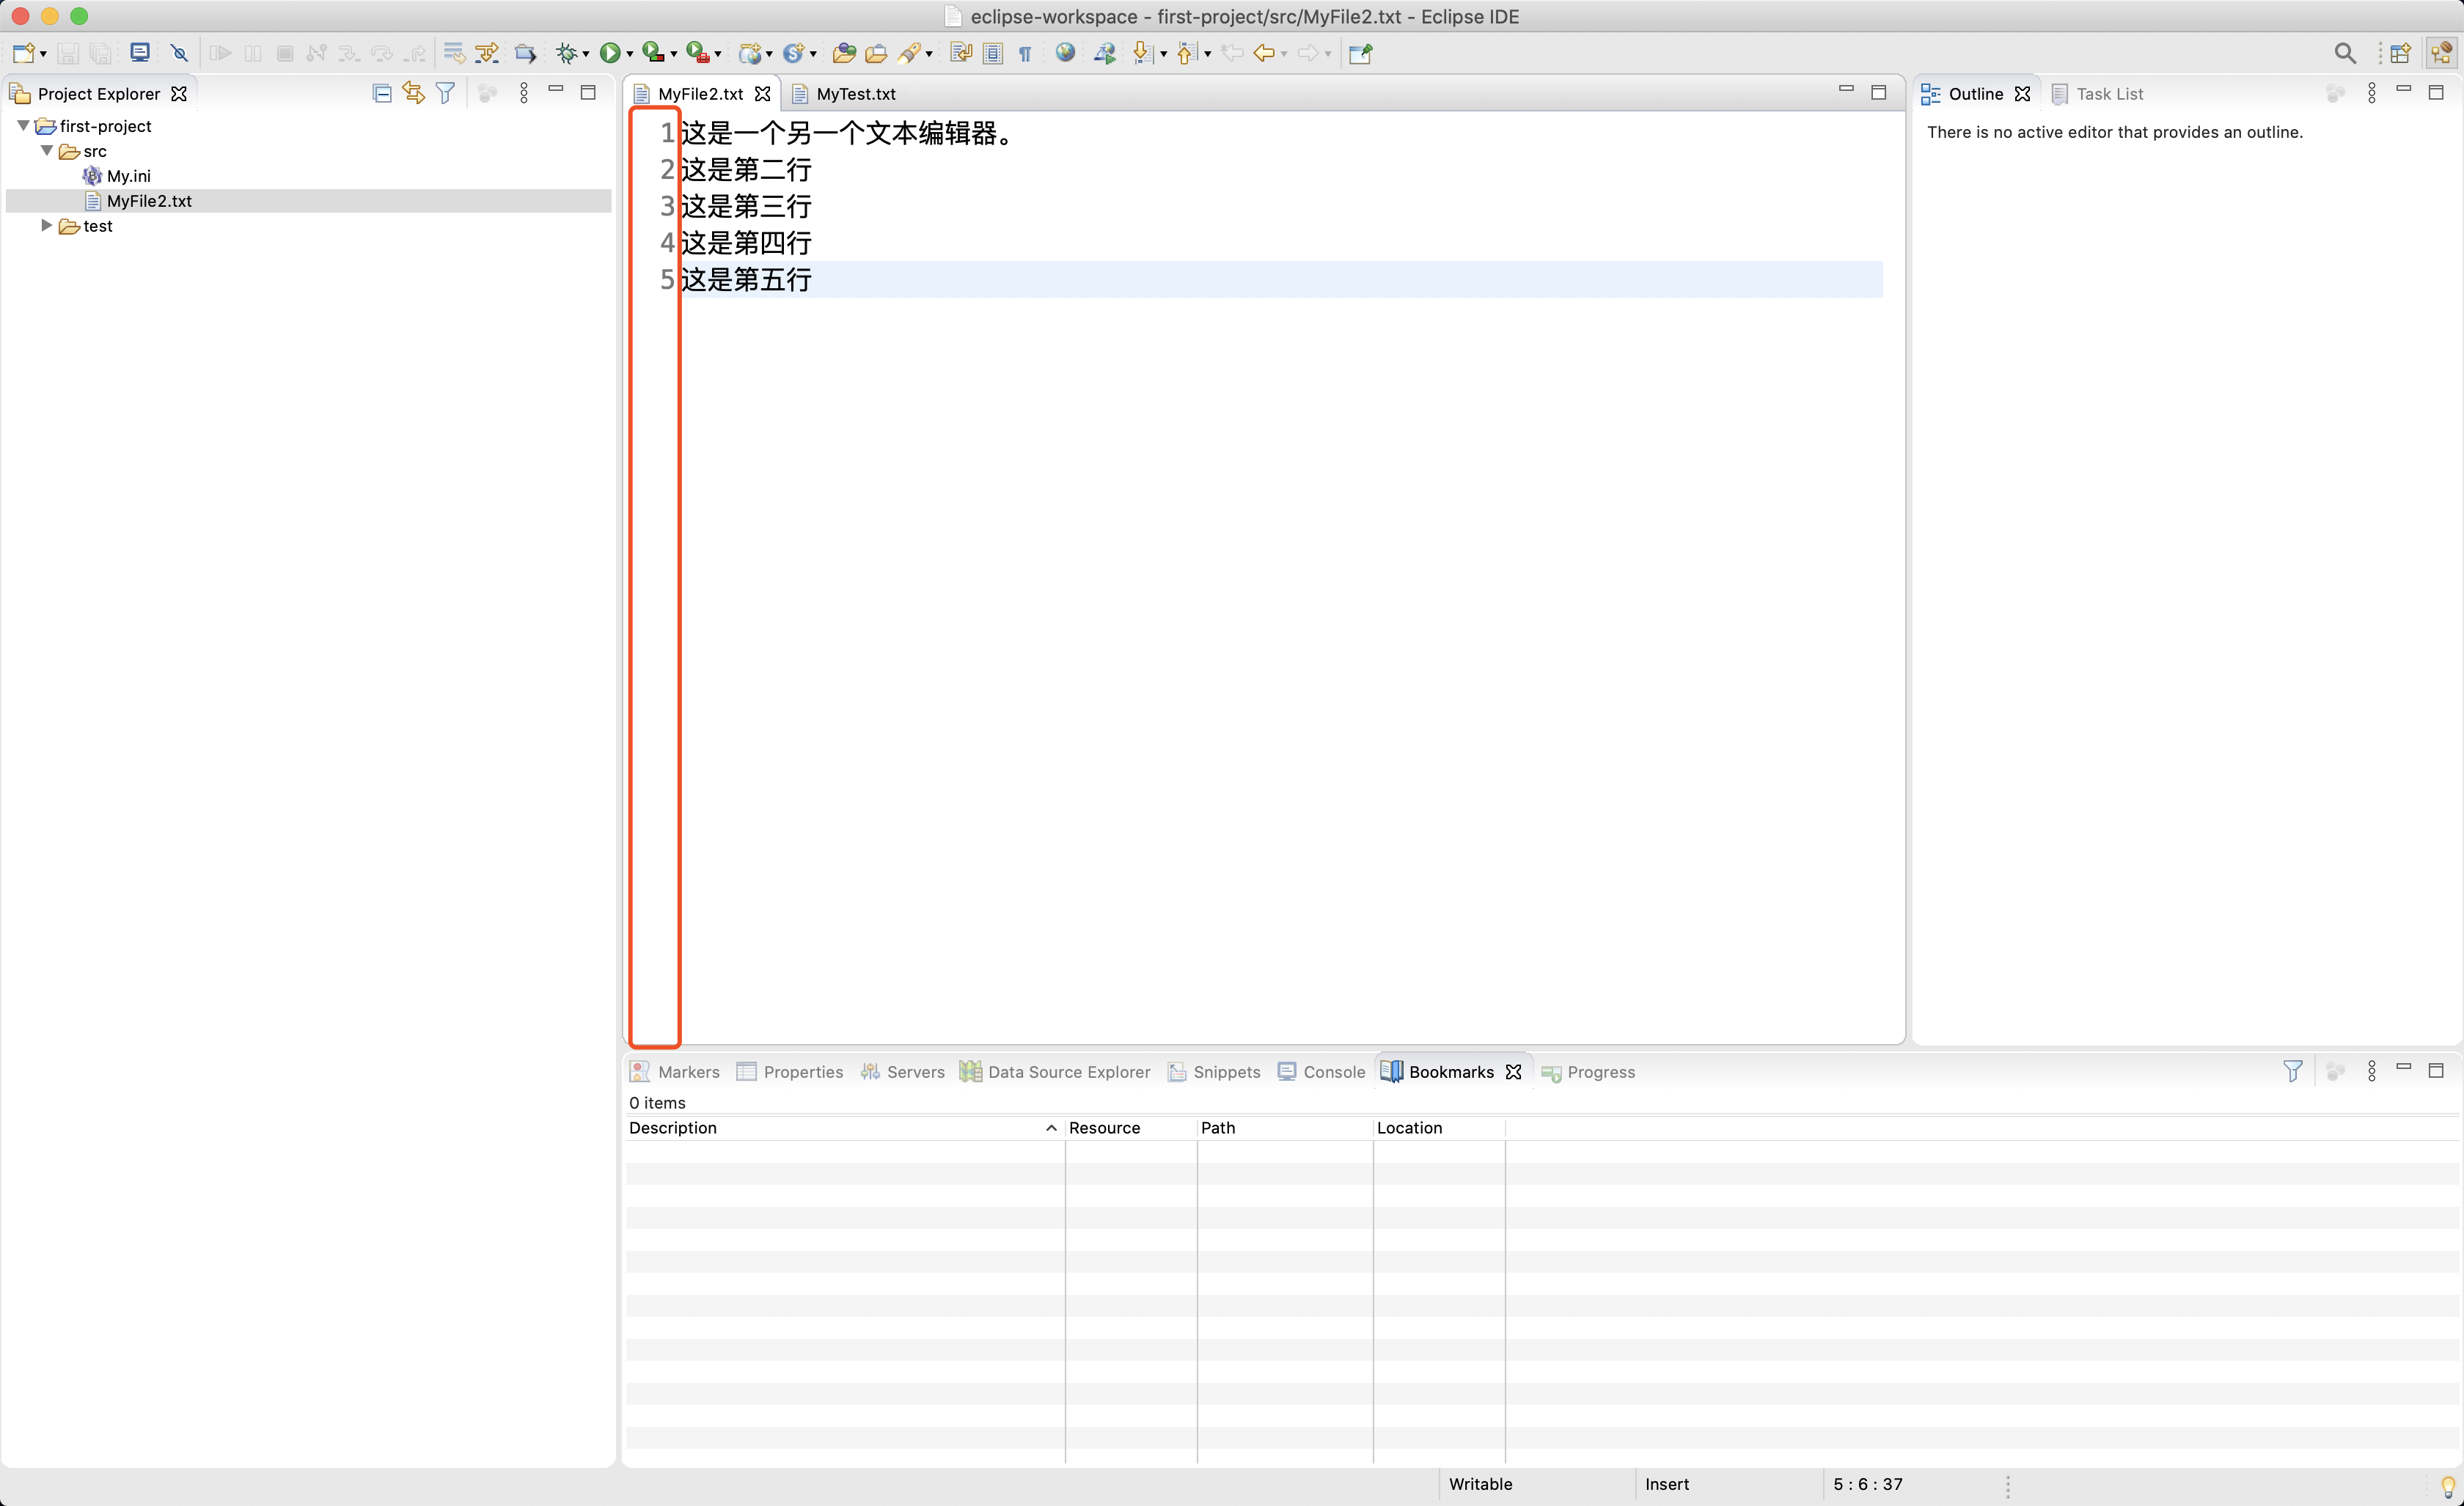Screen dimensions: 2464x1506
Task: Open the Bookmarks View Menu dots
Action: 2371,1071
